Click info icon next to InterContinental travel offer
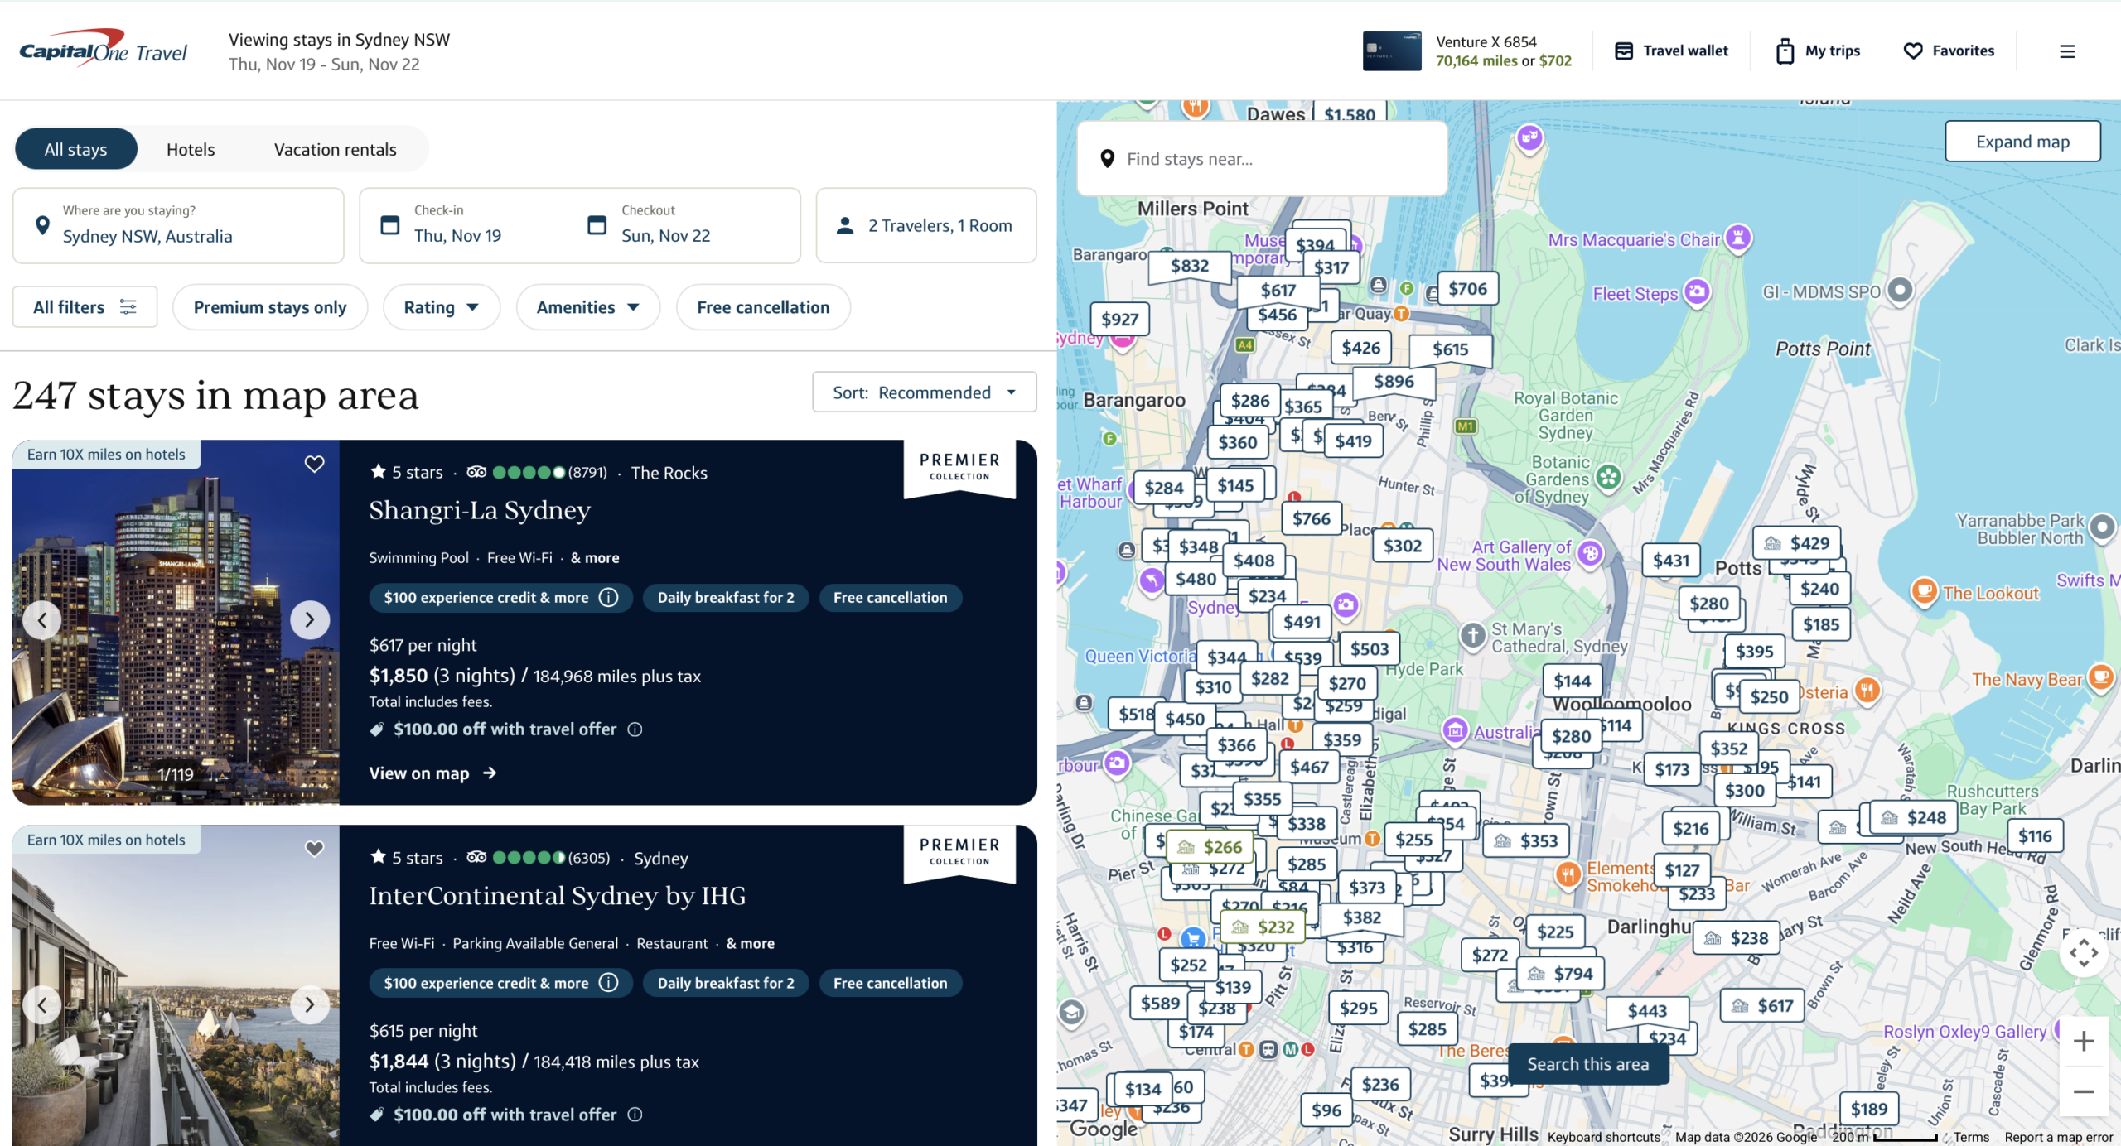 (635, 1115)
